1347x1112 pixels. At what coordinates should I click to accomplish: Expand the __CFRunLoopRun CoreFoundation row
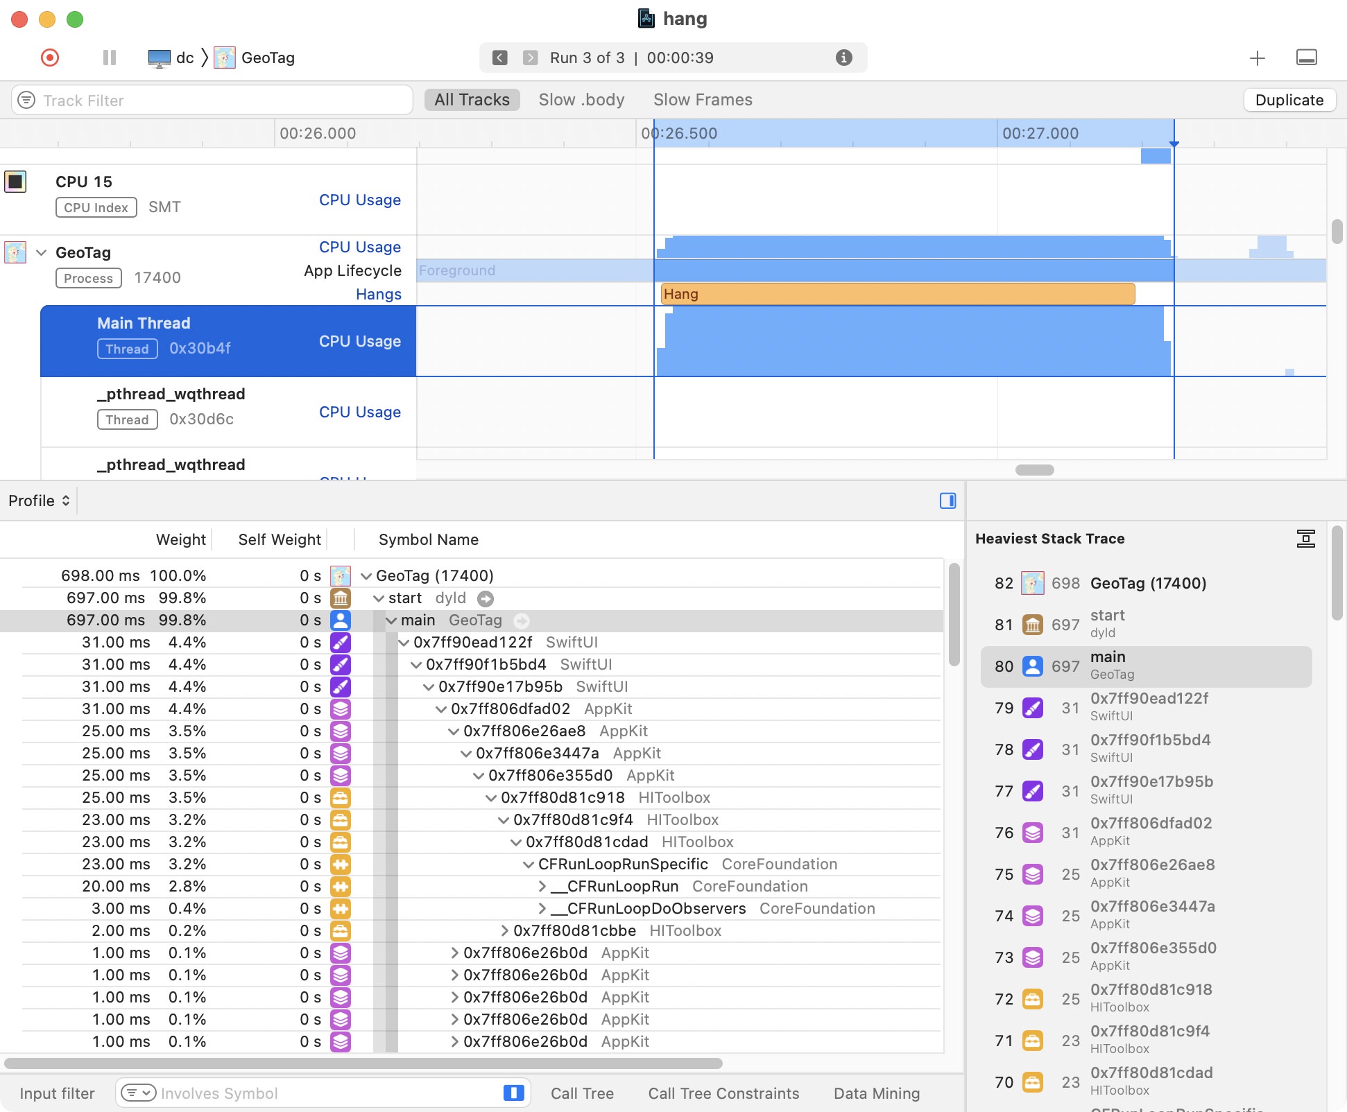[542, 886]
